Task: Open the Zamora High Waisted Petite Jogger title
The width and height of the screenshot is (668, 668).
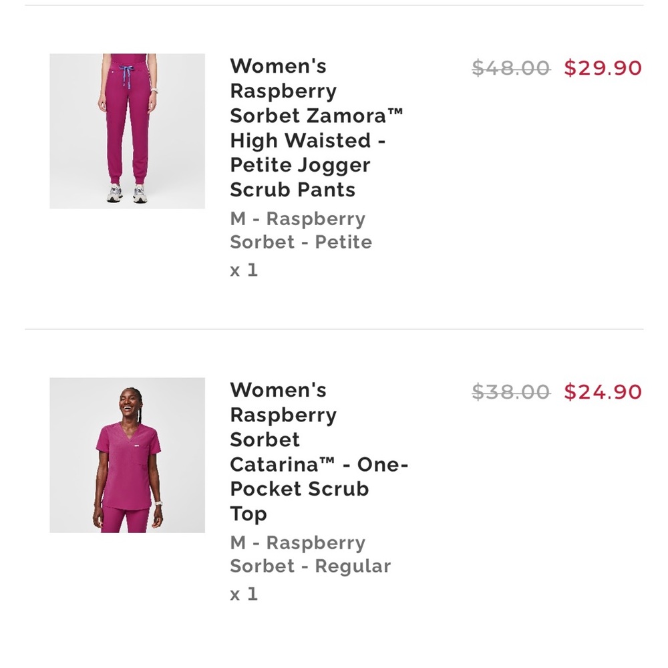Action: point(316,128)
